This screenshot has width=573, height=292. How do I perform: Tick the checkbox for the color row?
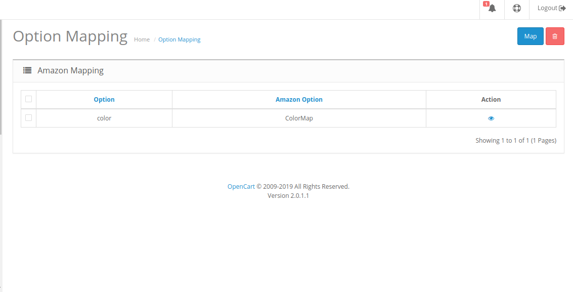click(x=28, y=118)
